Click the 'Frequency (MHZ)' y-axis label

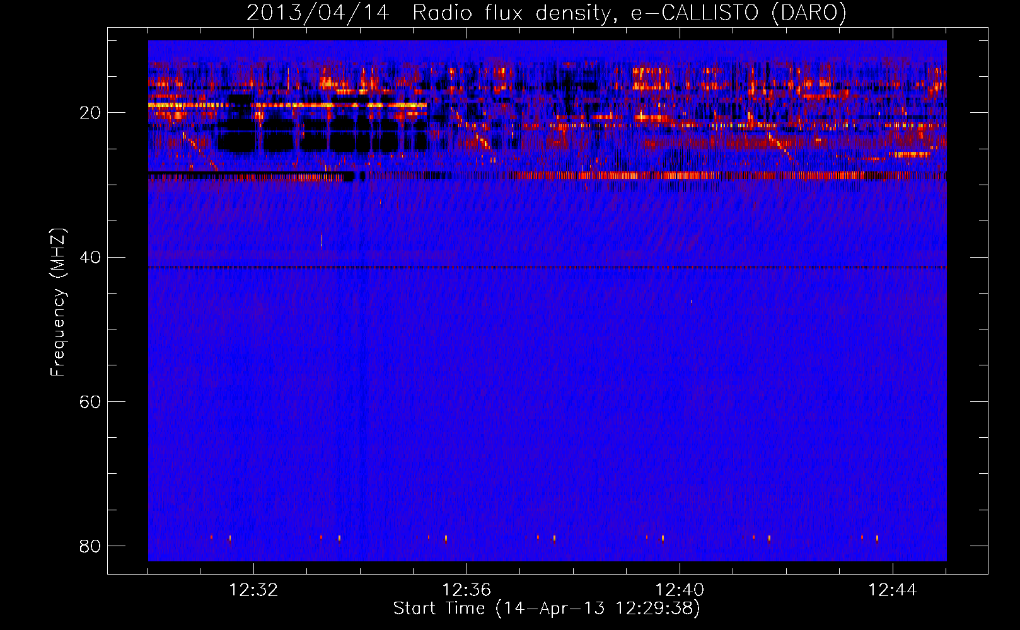[58, 302]
